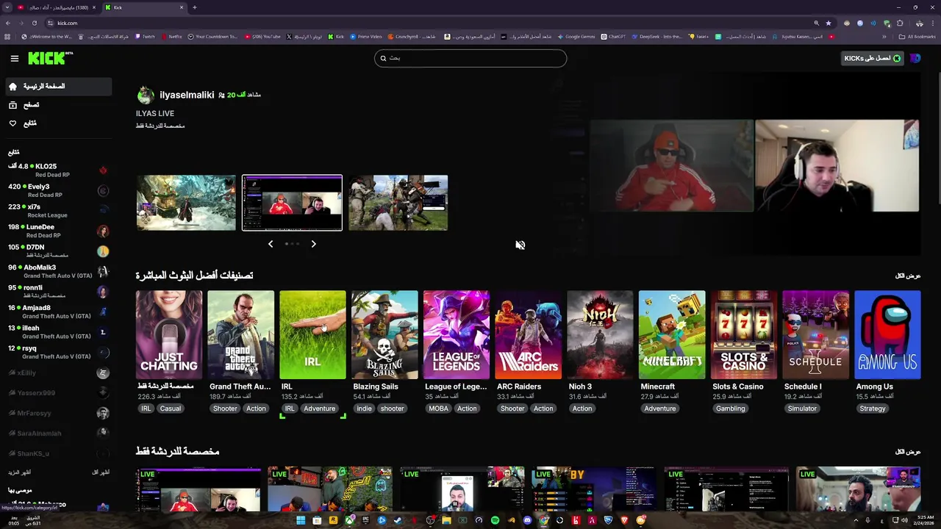Click the Casual tag under Just Chatting
The width and height of the screenshot is (941, 529).
170,409
